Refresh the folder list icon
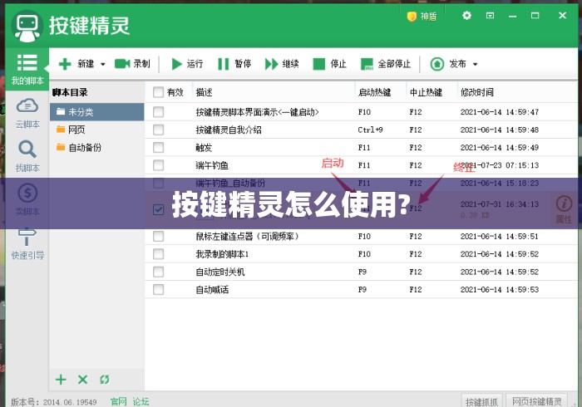The width and height of the screenshot is (582, 407). pos(104,380)
